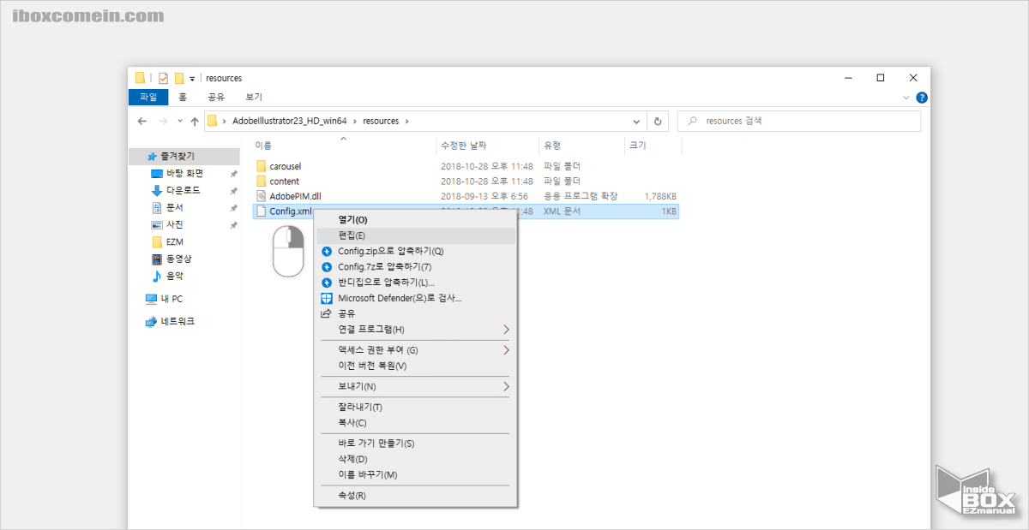1029x530 pixels.
Task: Expand the 연결 프로그램(H) submenu
Action: (415, 329)
